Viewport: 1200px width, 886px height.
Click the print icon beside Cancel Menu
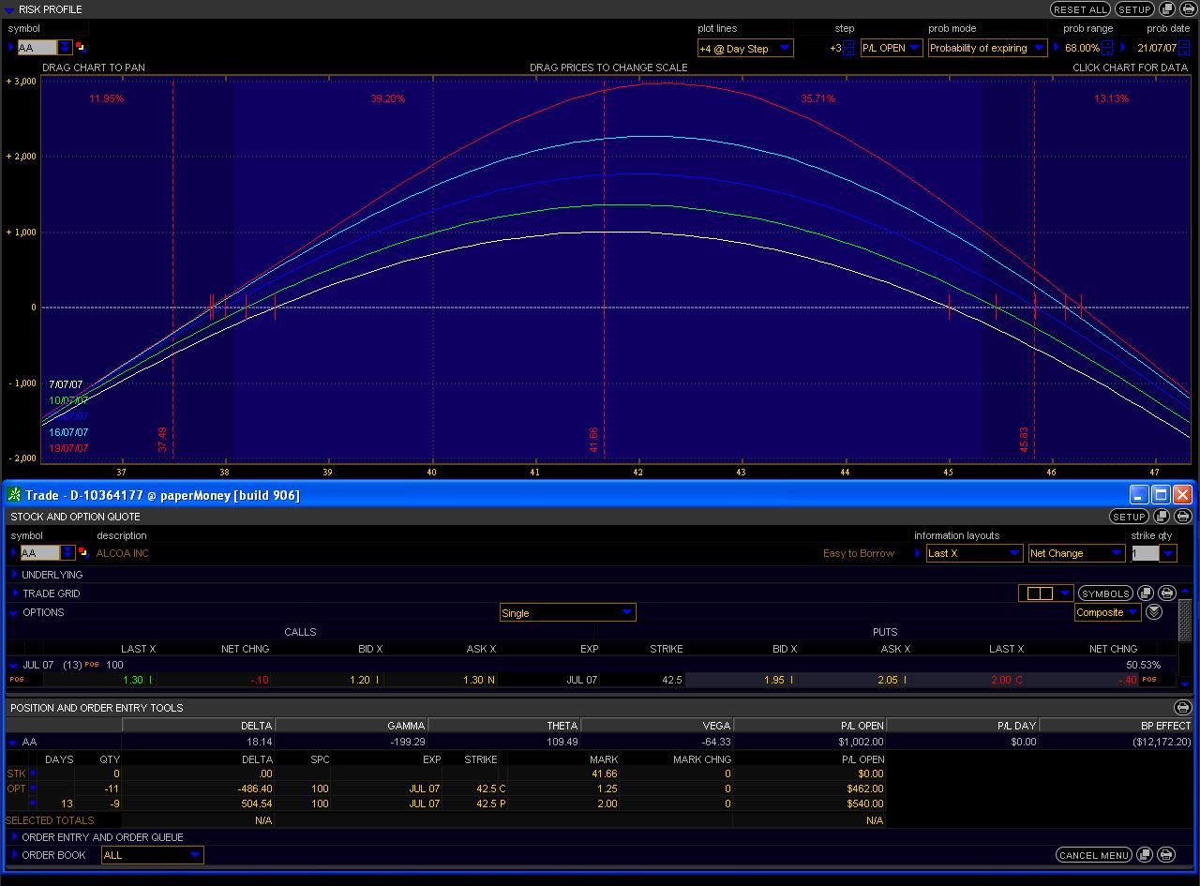[1165, 855]
